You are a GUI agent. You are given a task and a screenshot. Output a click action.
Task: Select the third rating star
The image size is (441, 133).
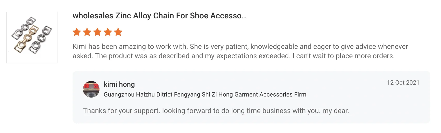(97, 32)
